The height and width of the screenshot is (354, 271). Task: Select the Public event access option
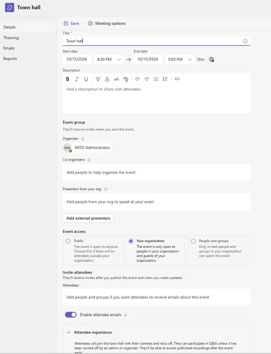68,241
